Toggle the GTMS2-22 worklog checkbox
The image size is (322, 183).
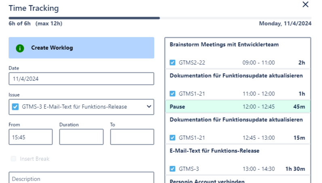pos(173,63)
